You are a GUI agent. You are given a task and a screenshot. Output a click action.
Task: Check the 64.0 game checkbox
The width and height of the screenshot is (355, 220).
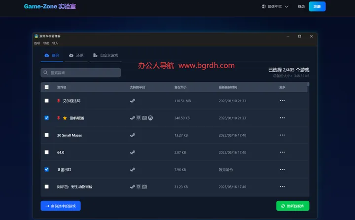[47, 152]
